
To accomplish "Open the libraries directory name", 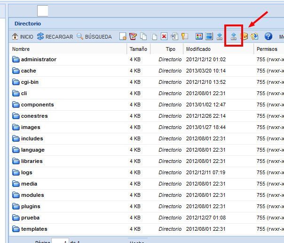I will [x=32, y=161].
